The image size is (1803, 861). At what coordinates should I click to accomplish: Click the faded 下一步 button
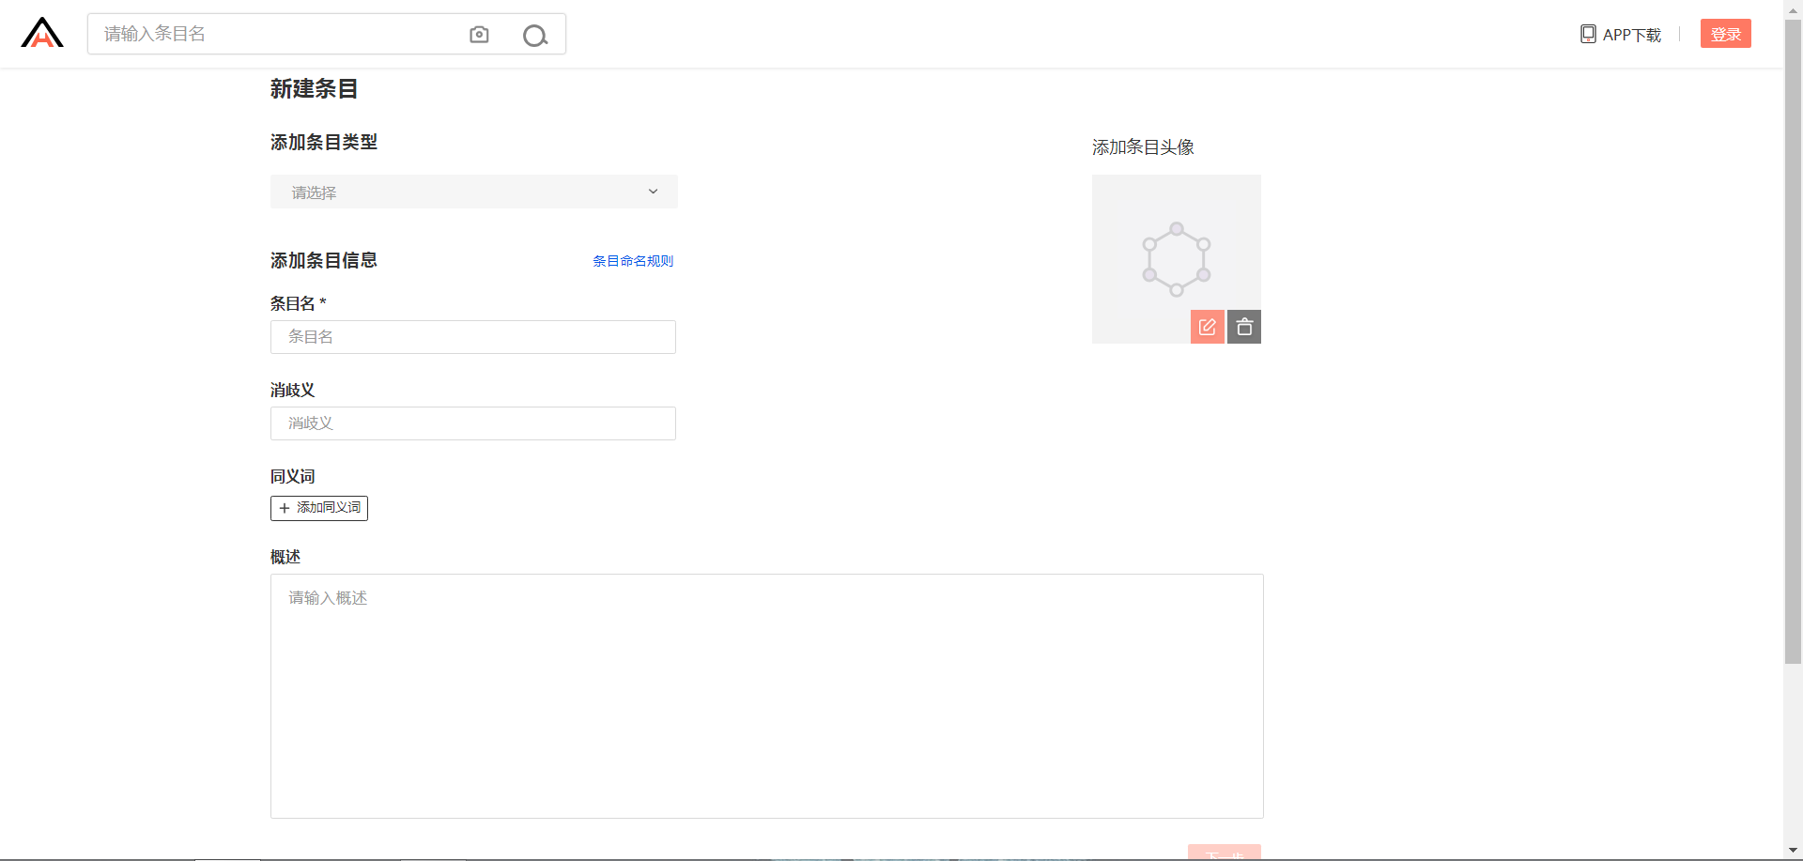(1224, 853)
